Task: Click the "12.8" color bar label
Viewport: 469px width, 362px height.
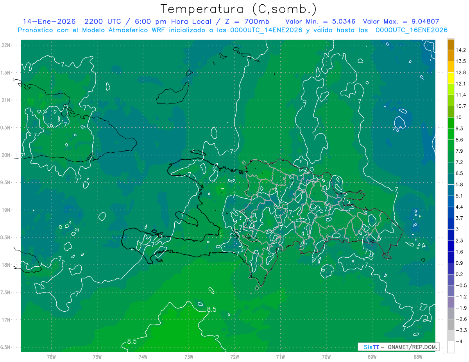Action: click(x=460, y=73)
